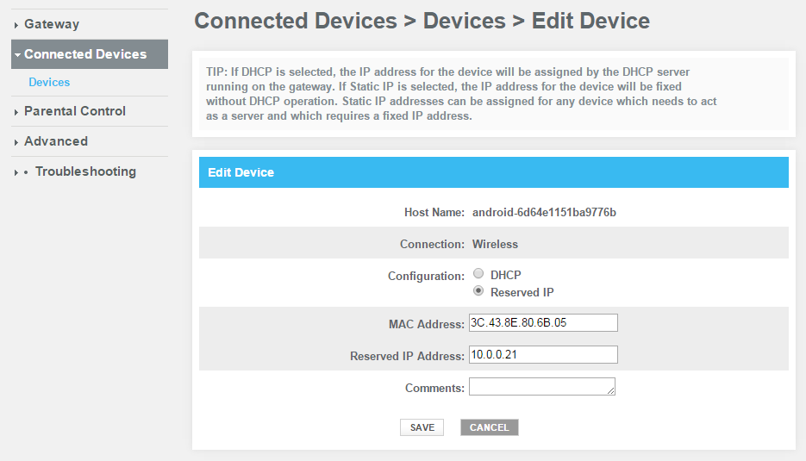Open the Devices sidebar link
This screenshot has width=806, height=461.
pos(49,83)
